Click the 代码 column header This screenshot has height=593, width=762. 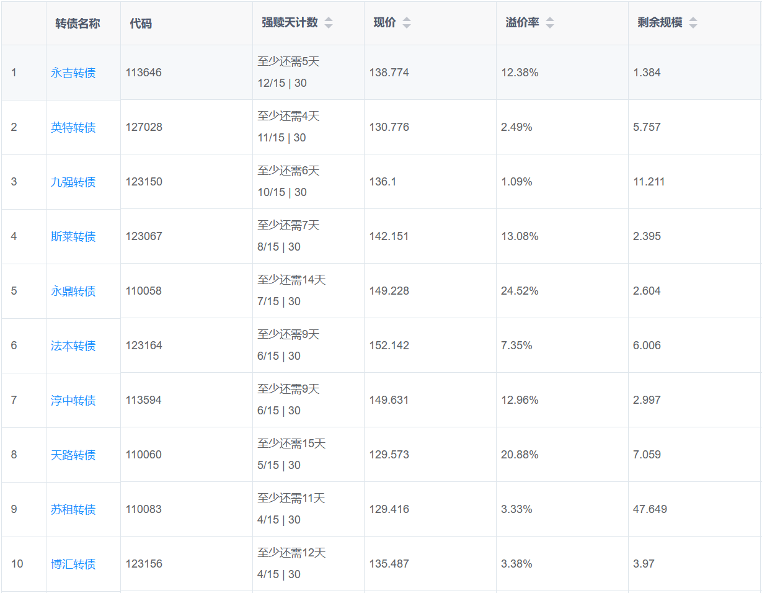click(141, 24)
